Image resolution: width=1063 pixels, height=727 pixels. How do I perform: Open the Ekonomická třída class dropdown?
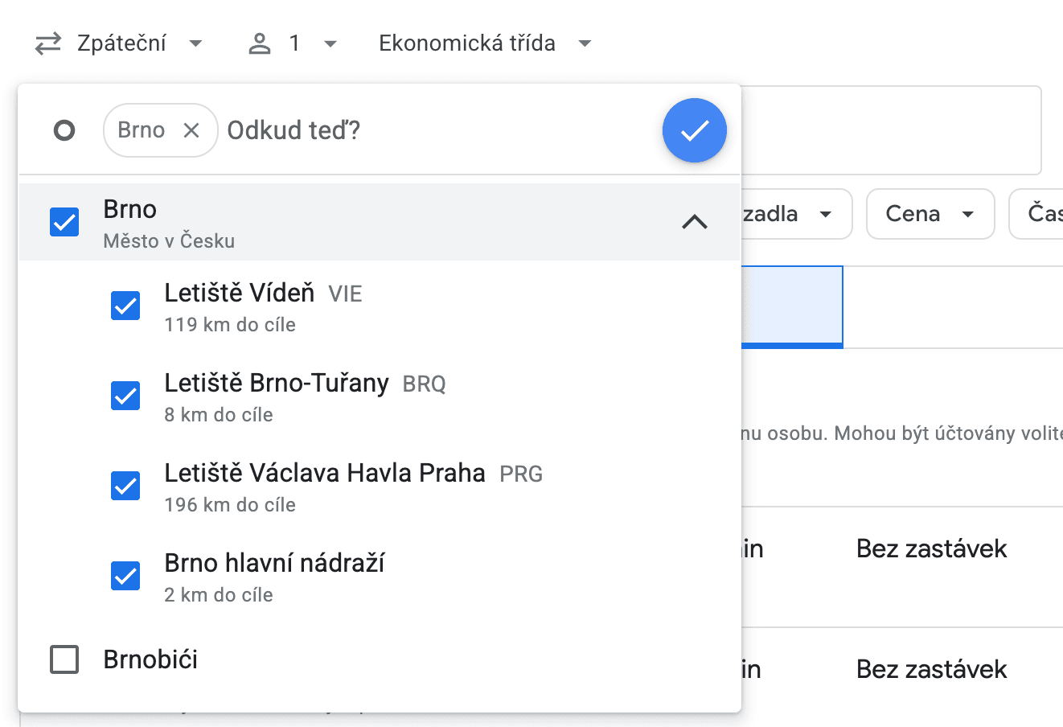point(485,43)
